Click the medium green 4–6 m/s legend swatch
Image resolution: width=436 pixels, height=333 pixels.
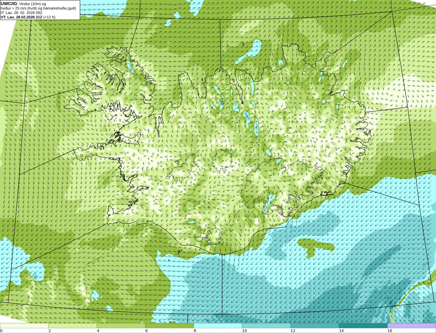tap(121, 326)
